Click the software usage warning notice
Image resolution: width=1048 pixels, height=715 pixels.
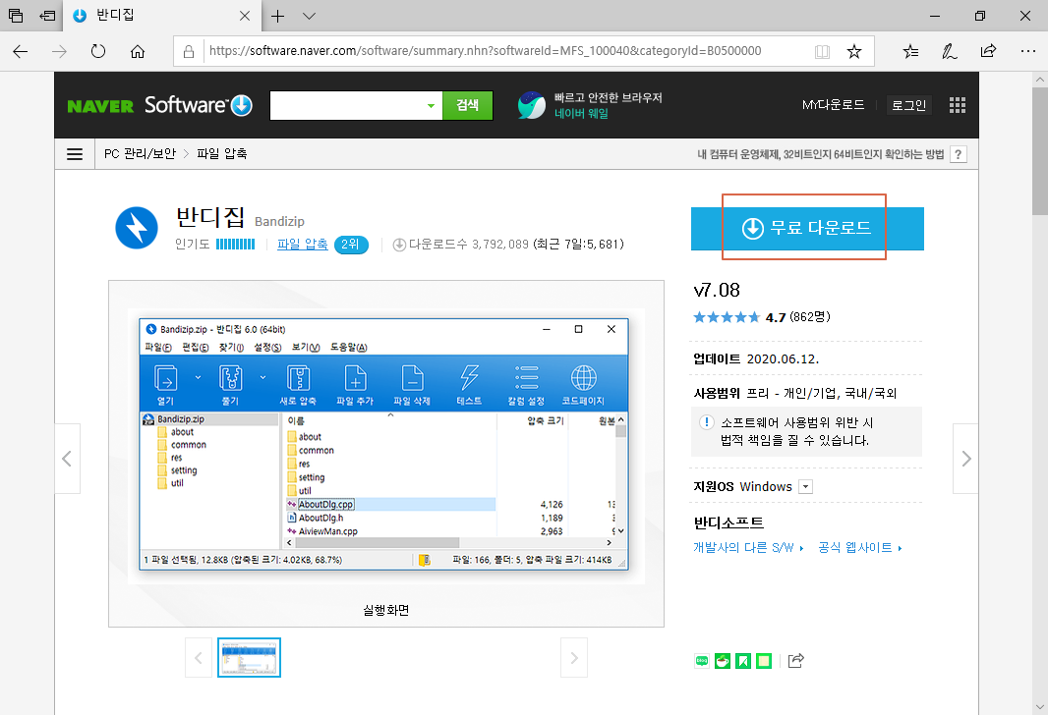806,432
